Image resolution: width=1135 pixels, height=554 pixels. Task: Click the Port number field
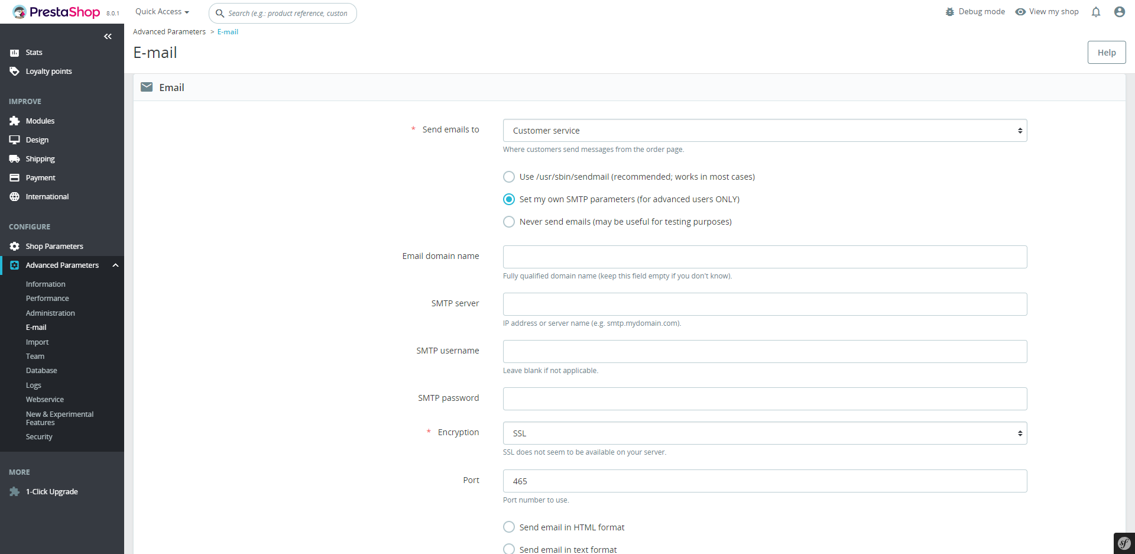pyautogui.click(x=765, y=481)
